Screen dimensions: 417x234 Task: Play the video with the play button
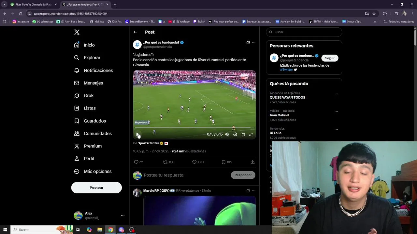tap(138, 134)
